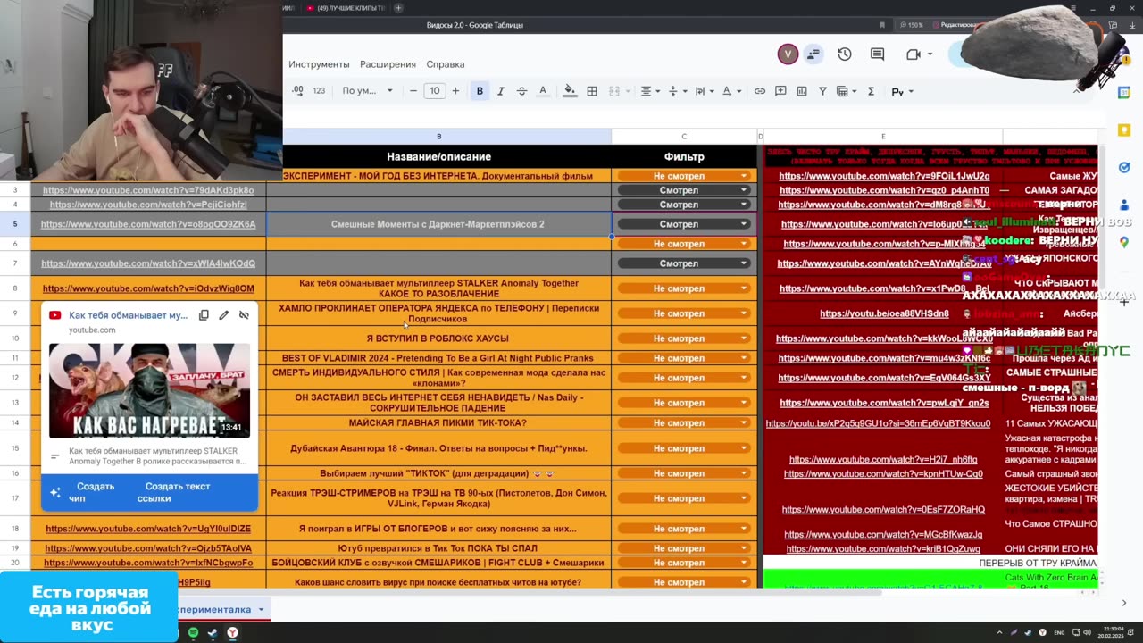This screenshot has height=643, width=1143.
Task: Open the text color picker
Action: [542, 91]
